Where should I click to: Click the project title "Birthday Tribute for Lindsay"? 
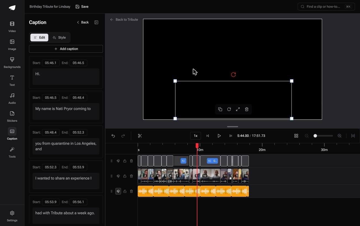pyautogui.click(x=50, y=7)
